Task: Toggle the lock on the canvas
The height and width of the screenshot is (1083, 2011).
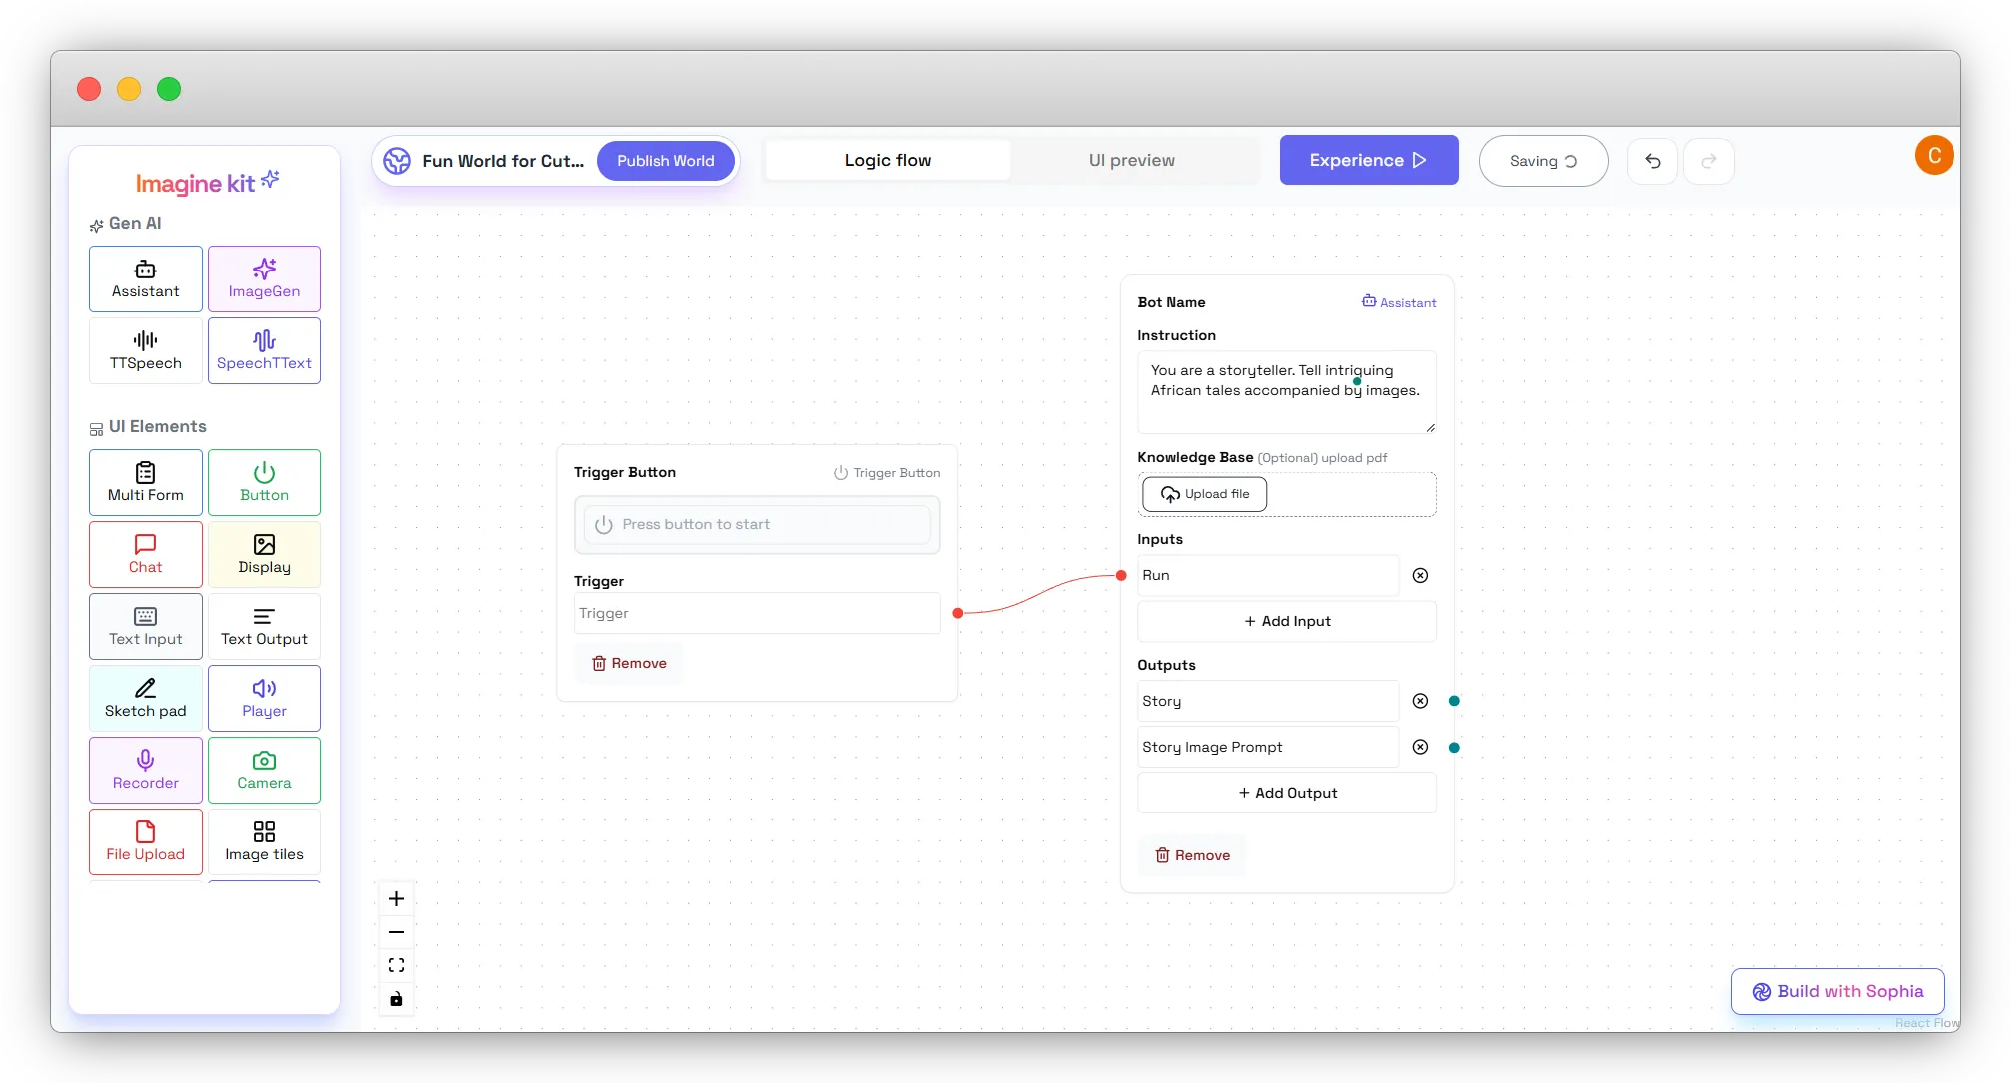Action: pos(396,998)
